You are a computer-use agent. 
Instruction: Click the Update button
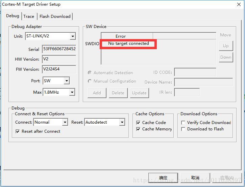click(x=139, y=93)
